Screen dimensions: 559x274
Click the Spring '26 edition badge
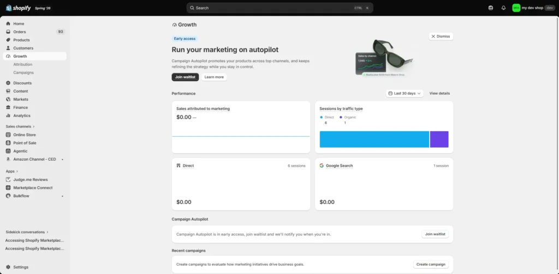(43, 8)
